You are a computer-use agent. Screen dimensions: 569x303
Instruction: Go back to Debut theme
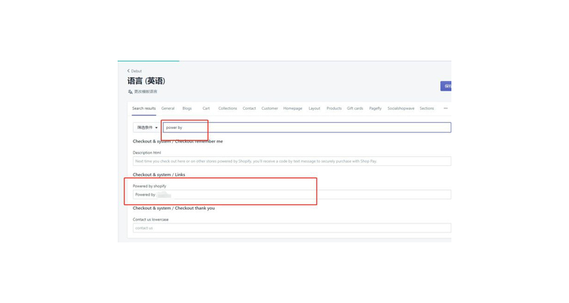134,71
